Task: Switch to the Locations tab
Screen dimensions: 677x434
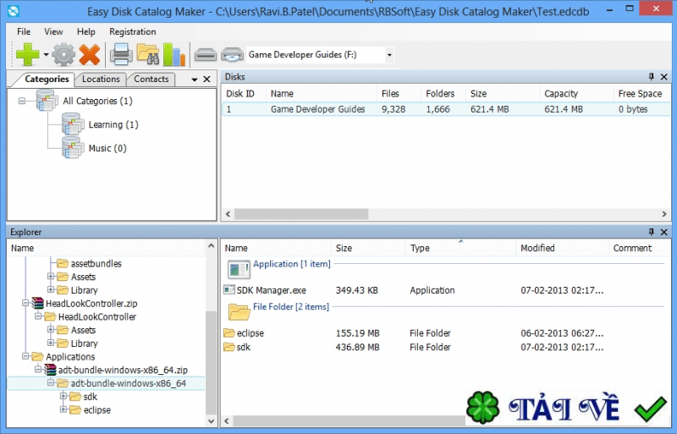Action: [101, 79]
